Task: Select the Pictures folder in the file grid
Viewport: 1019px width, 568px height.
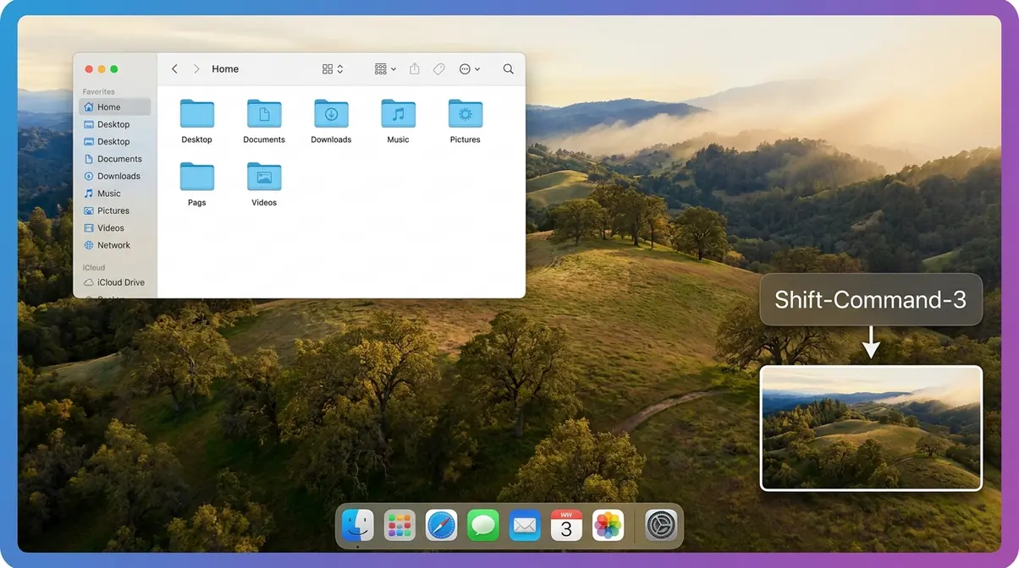Action: [x=465, y=121]
